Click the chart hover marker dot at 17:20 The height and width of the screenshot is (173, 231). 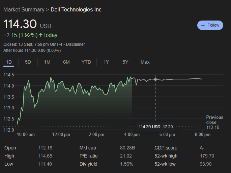point(155,79)
